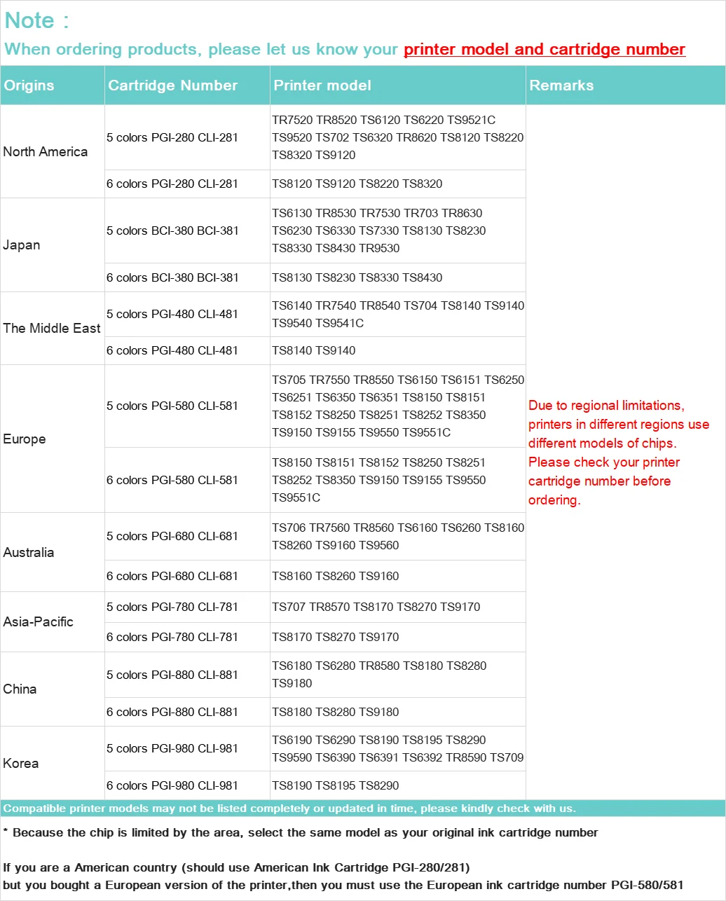The image size is (726, 901).
Task: Select '6 colors PGI-580 CLI-581' cell
Action: click(x=187, y=480)
